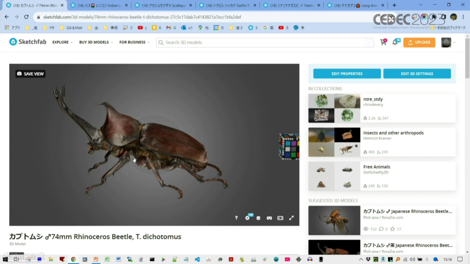Click the EDIT PROPERTIES button

(x=347, y=74)
